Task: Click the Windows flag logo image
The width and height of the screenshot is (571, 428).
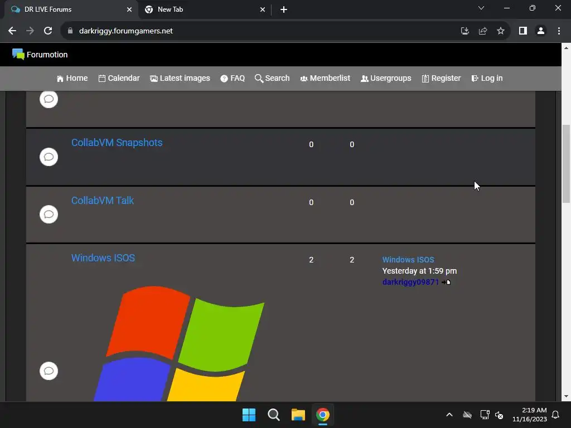Action: click(179, 343)
